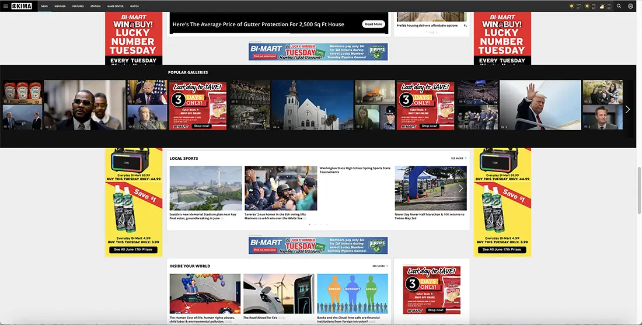Open gallery with man in sunglasses
Screen dimensions: 642x325
click(x=85, y=105)
